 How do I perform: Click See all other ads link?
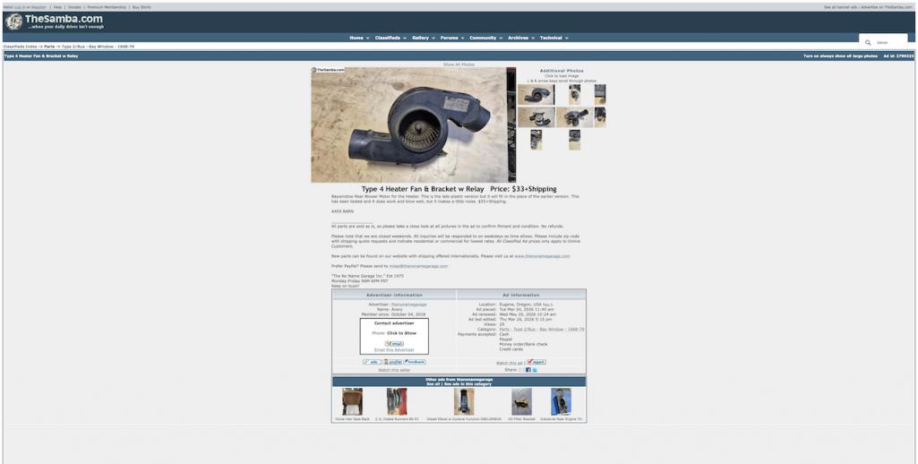click(433, 384)
